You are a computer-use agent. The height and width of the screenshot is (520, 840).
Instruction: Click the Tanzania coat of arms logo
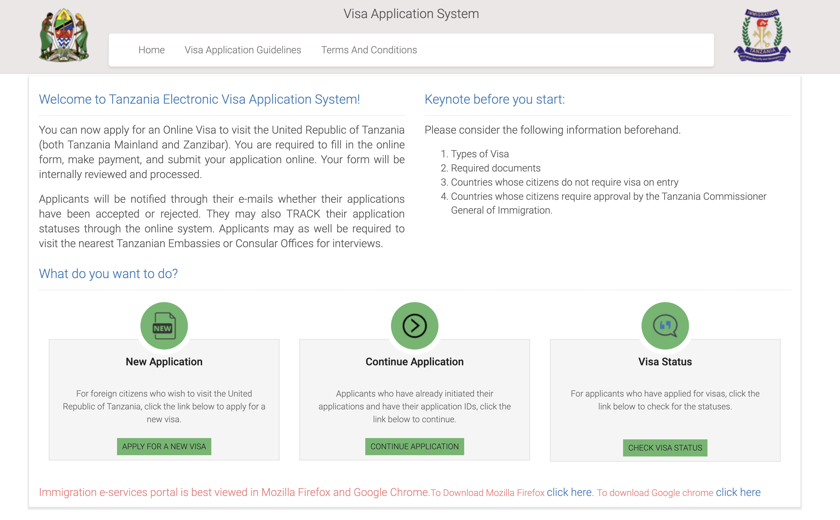click(64, 36)
